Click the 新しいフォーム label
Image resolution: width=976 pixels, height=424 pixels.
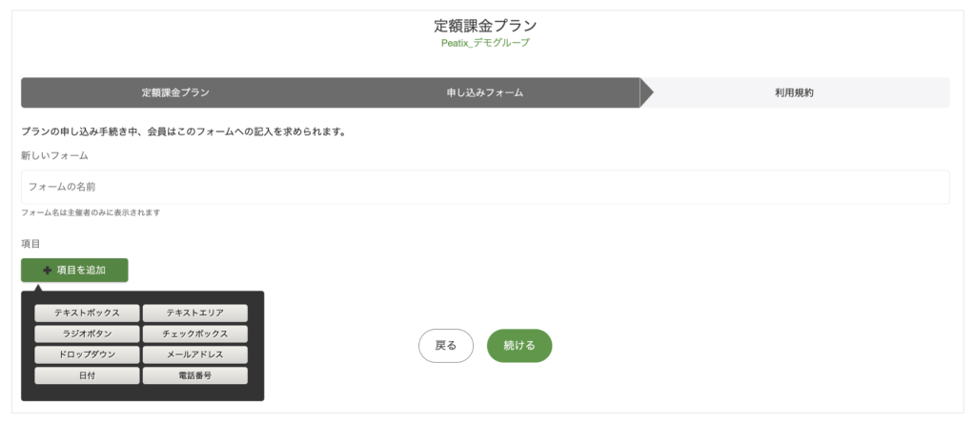[54, 155]
